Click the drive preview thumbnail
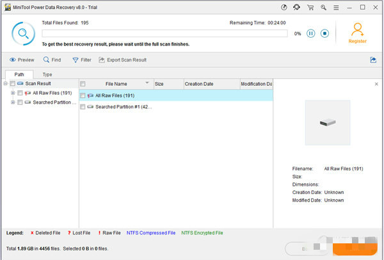The image size is (384, 260). [x=328, y=122]
